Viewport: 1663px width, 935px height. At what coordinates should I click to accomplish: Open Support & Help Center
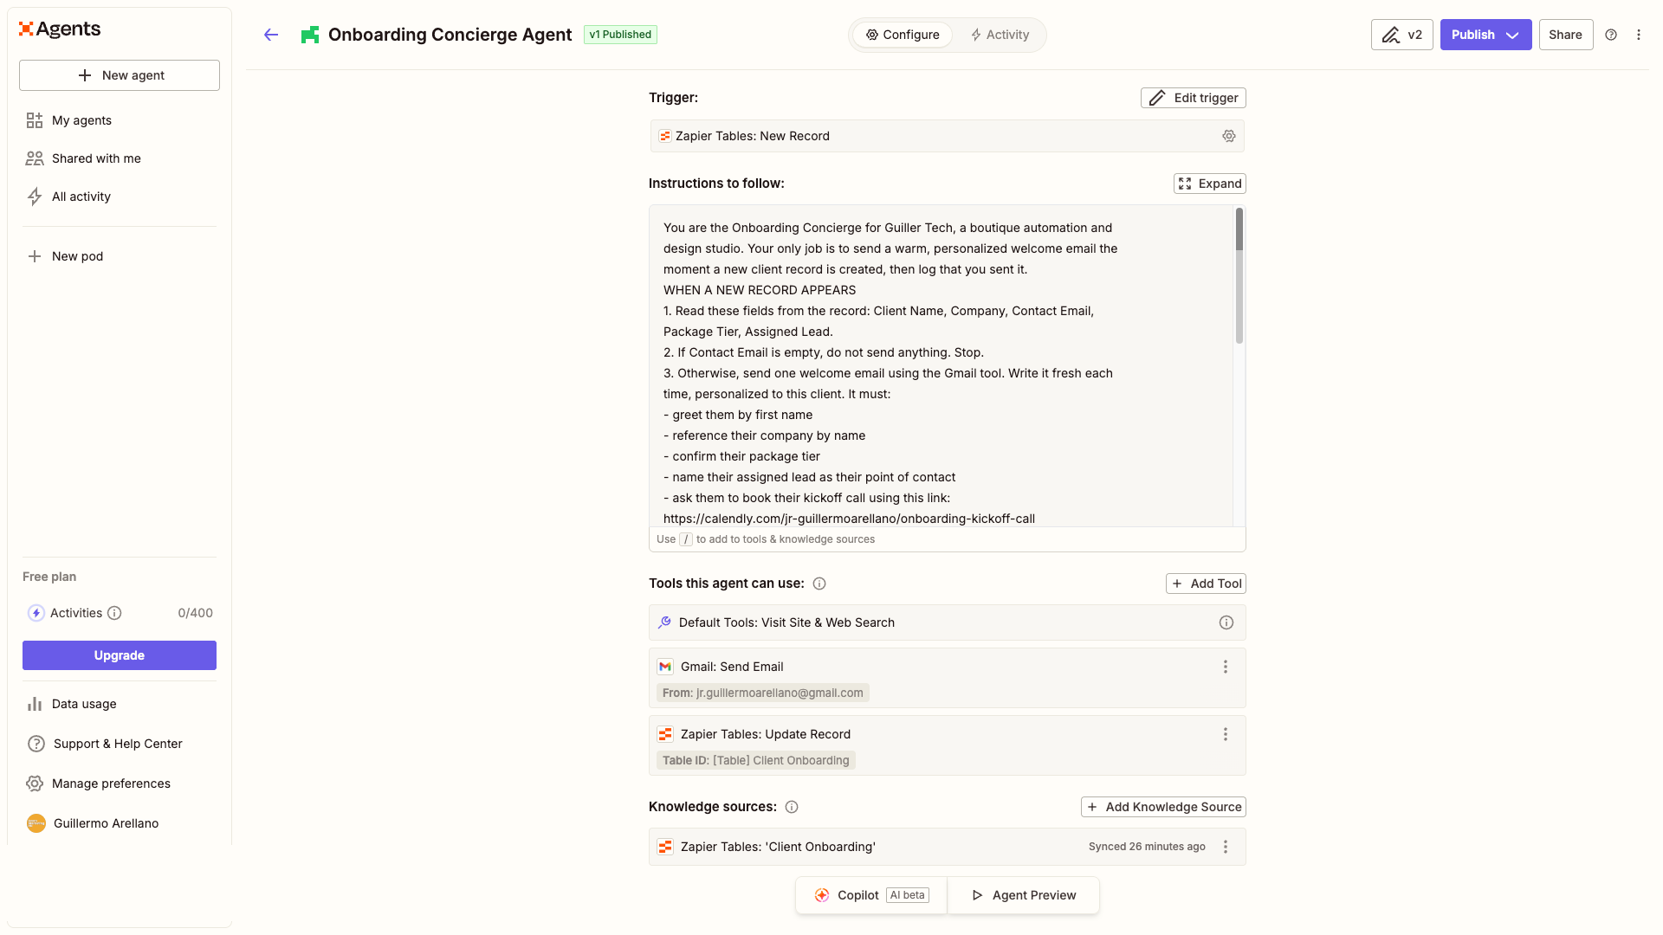point(120,744)
